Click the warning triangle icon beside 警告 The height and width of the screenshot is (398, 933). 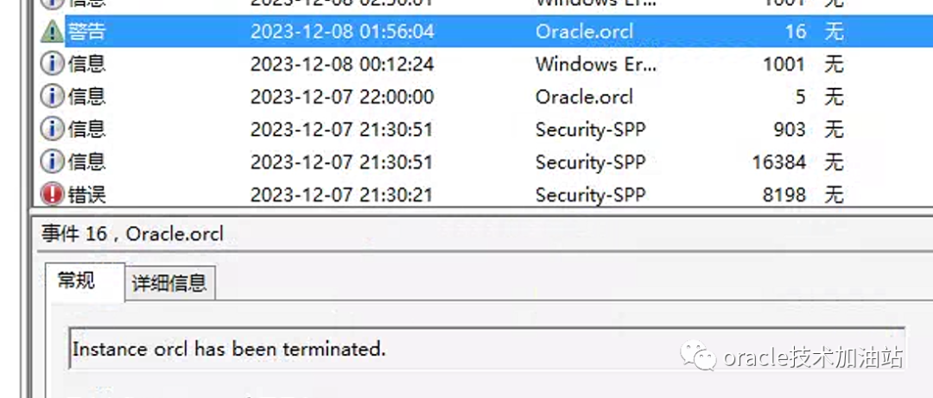coord(53,32)
